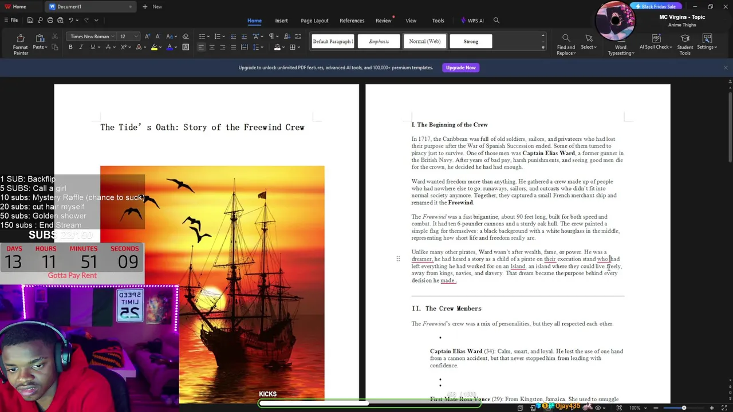Image resolution: width=733 pixels, height=412 pixels.
Task: Click the Print Preview icon
Action: coord(60,20)
